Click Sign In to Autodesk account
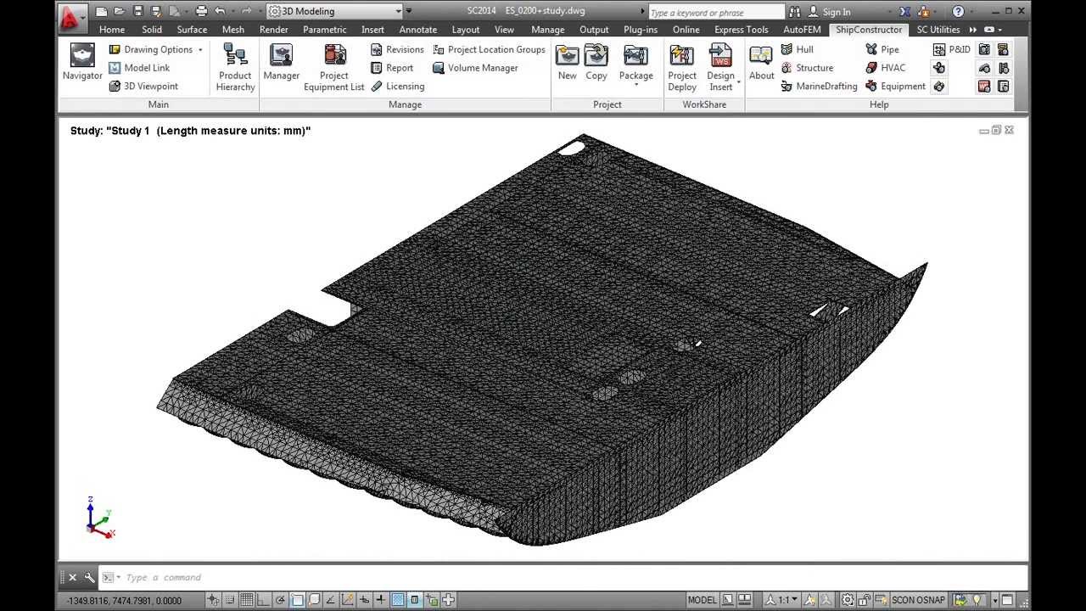The width and height of the screenshot is (1086, 611). 829,12
